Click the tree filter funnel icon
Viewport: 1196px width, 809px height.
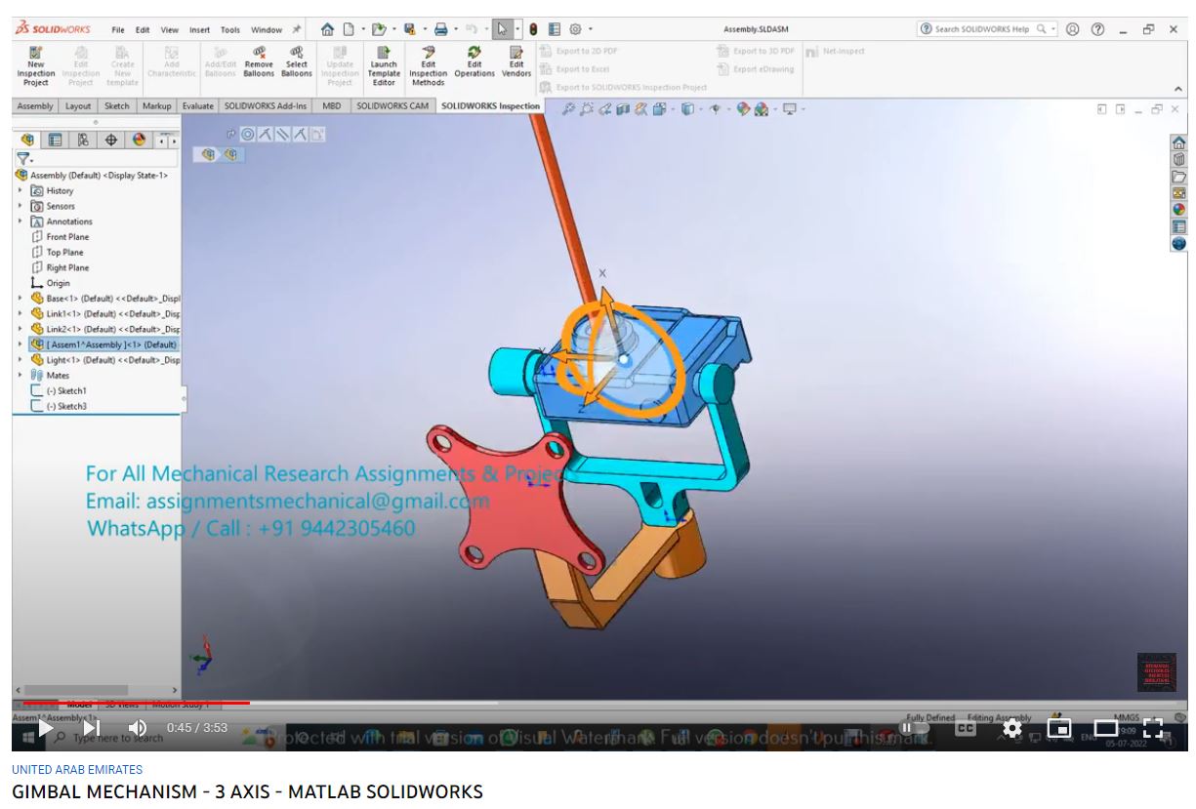pyautogui.click(x=22, y=157)
